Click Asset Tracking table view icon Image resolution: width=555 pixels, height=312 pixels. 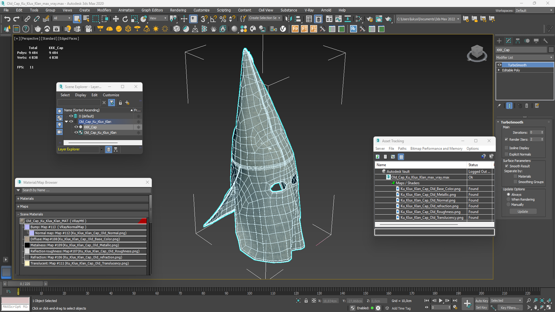point(401,157)
